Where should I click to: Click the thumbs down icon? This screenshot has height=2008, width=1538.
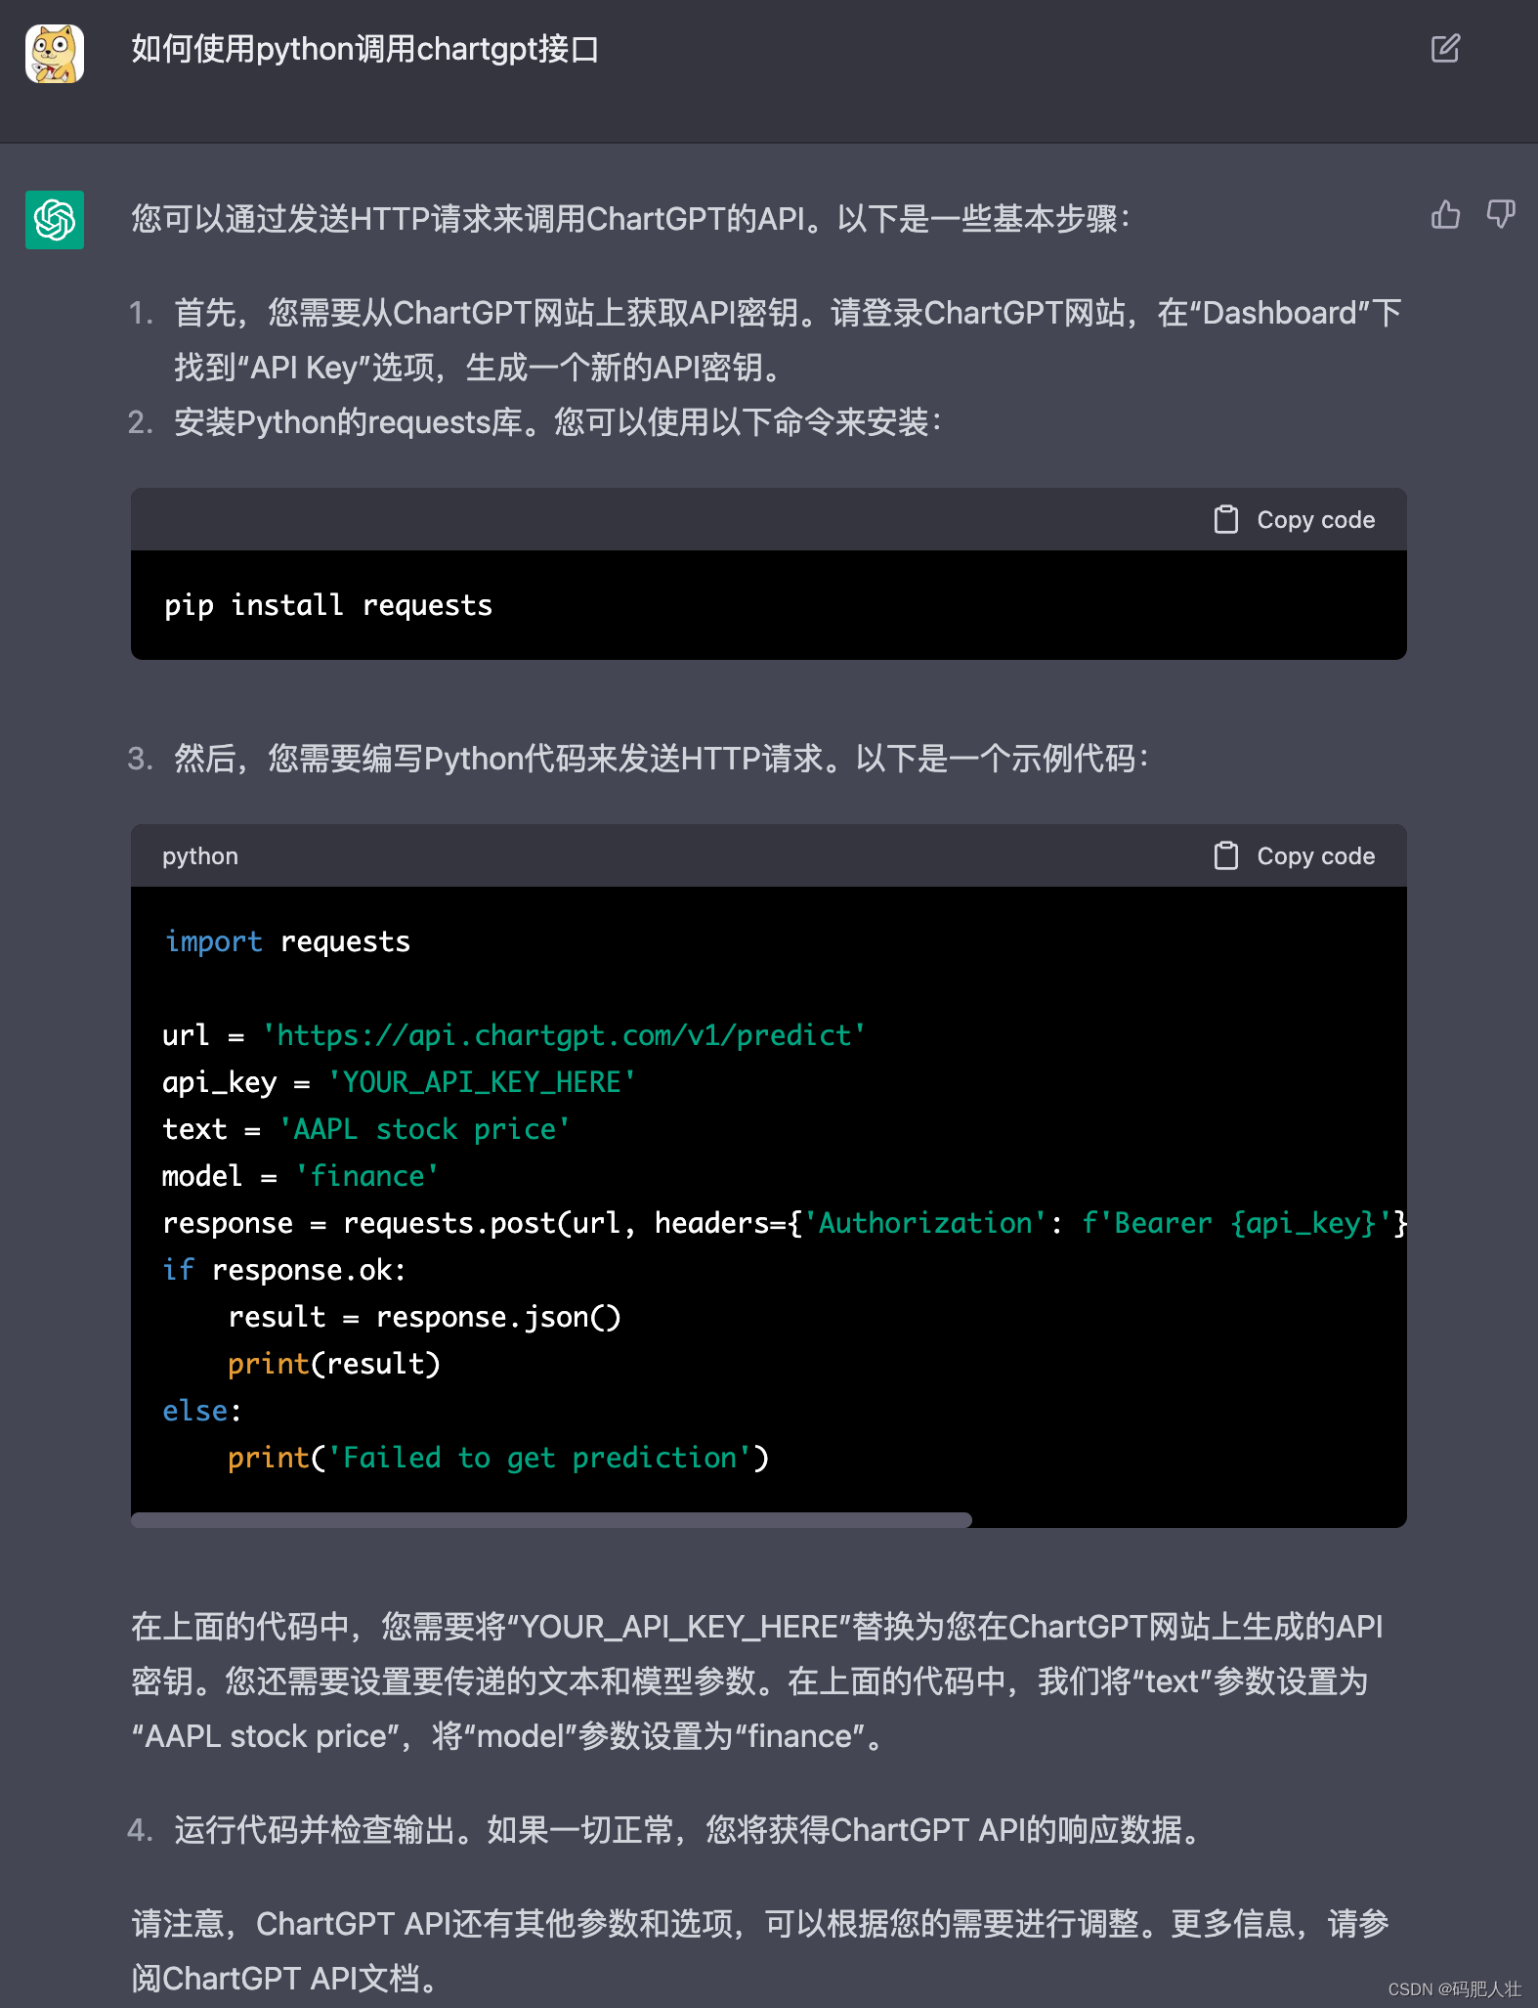(1500, 214)
